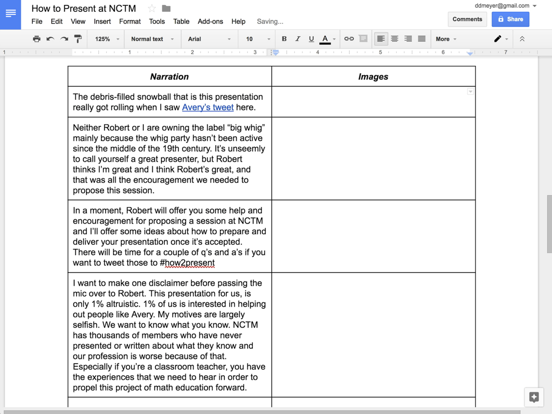Collapse the menus with the double chevron

(x=522, y=39)
